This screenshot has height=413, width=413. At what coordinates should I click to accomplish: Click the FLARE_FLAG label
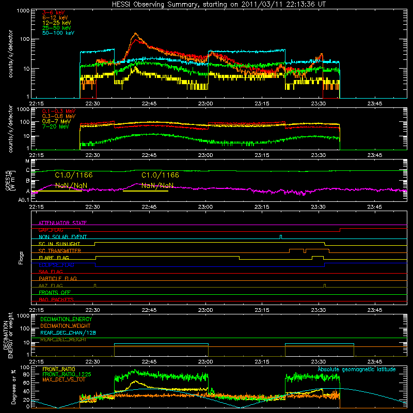(54, 258)
